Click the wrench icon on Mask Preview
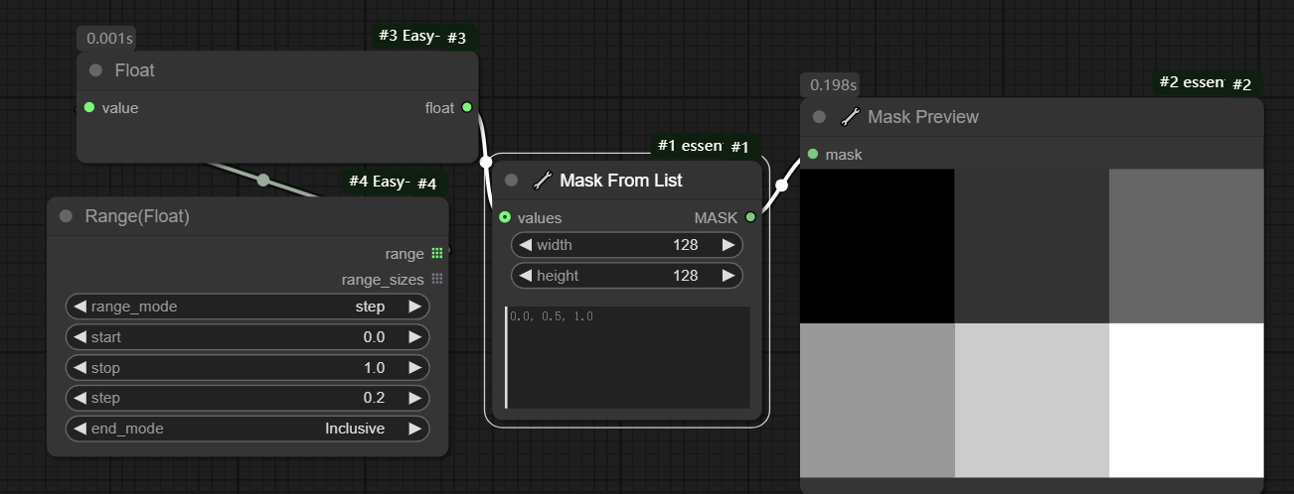 coord(850,117)
